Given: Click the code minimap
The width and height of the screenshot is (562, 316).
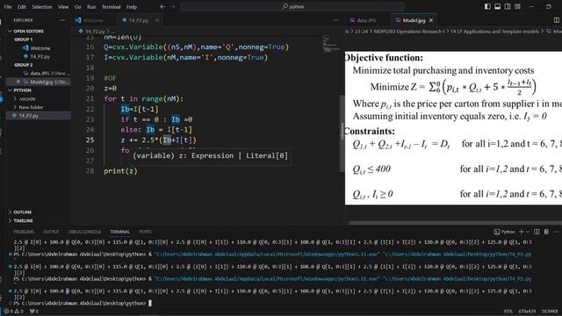Looking at the screenshot, I should click(330, 44).
